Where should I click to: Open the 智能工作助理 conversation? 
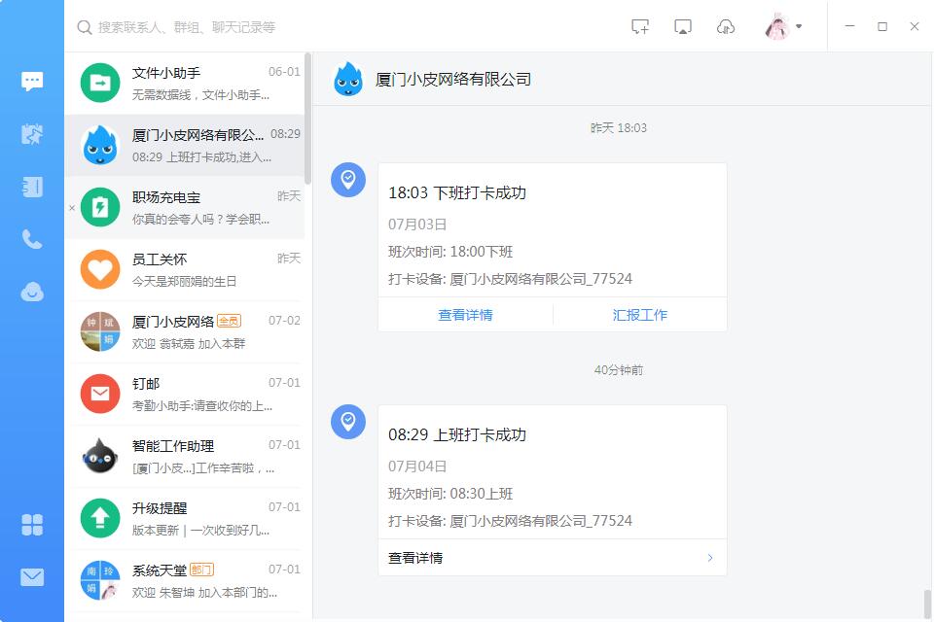tap(185, 457)
